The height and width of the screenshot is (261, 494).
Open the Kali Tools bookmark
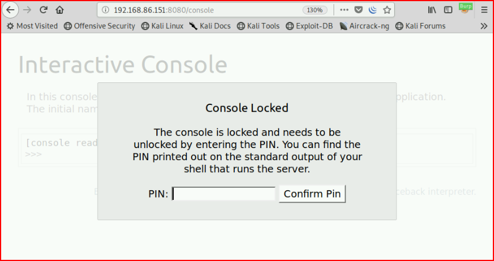tap(258, 26)
